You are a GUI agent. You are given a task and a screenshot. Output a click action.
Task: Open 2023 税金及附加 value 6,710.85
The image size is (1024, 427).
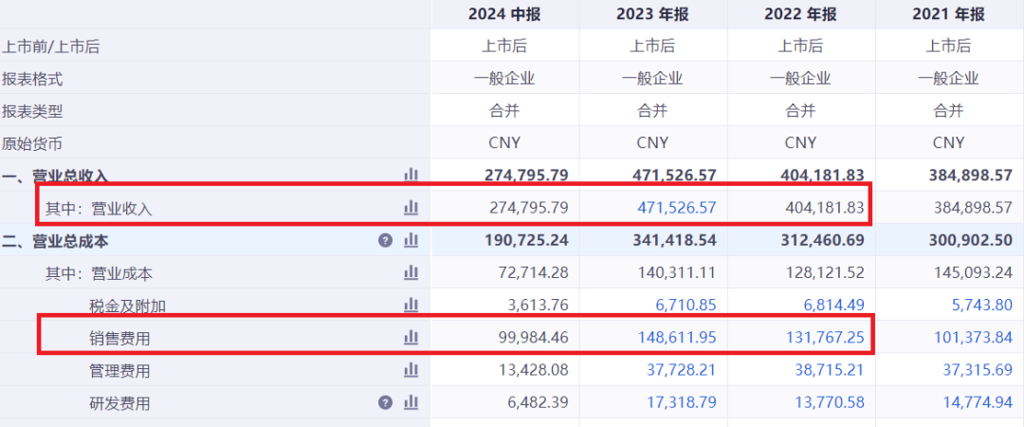pos(686,305)
